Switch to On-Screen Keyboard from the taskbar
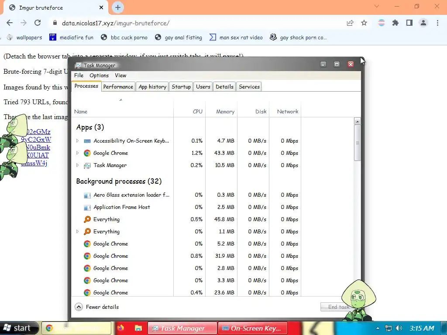Screen dimensions: 447x335 click(x=253, y=328)
